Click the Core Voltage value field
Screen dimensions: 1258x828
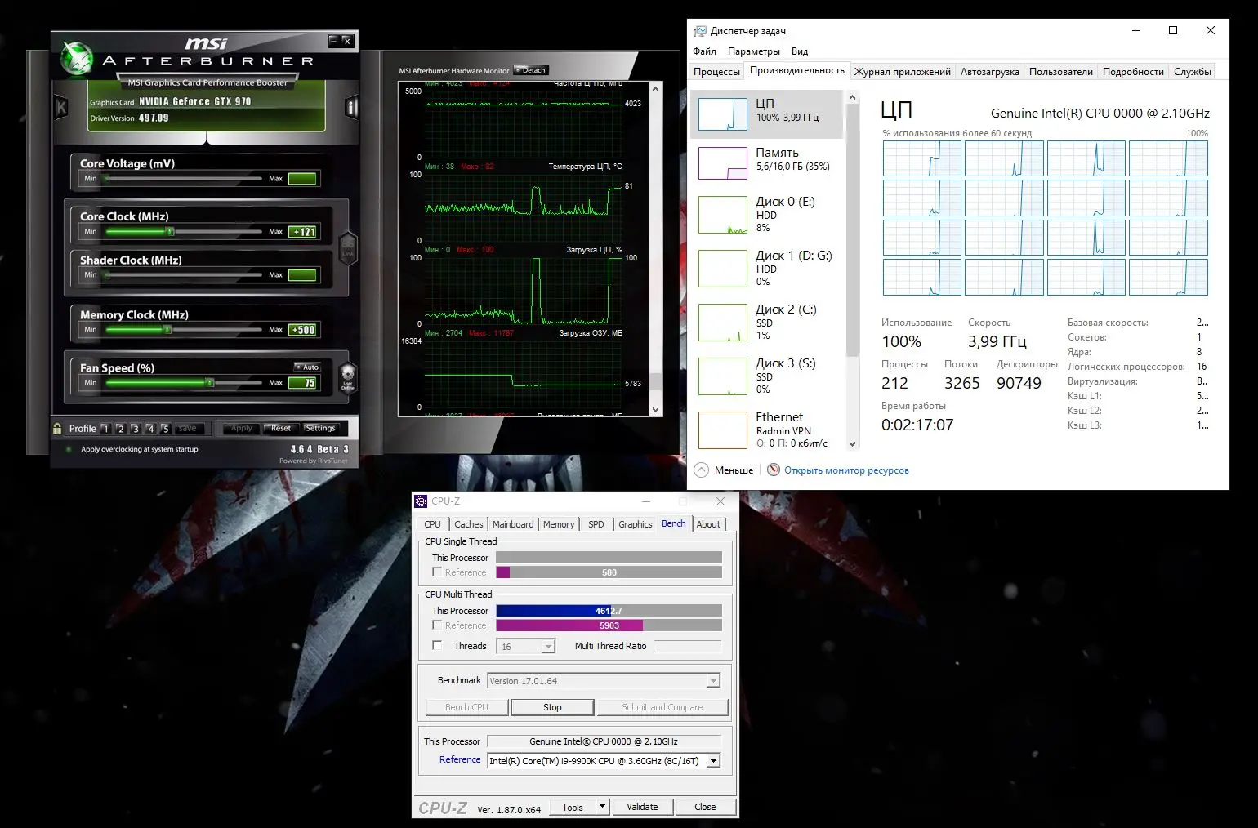pos(302,179)
